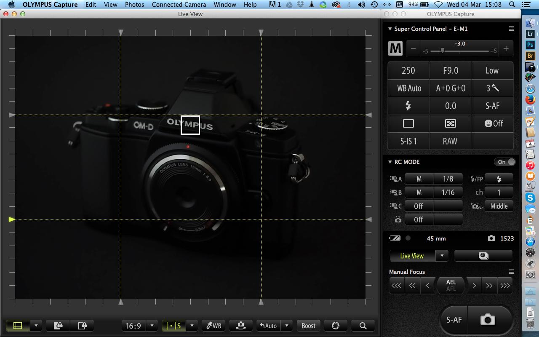Screen dimensions: 539x337
Task: Open the Live View mode dropdown arrow
Action: point(442,256)
